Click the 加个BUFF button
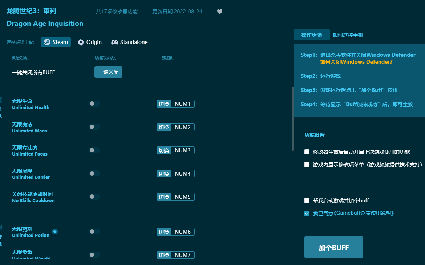Screen dimensions: 425x265 [x=334, y=247]
